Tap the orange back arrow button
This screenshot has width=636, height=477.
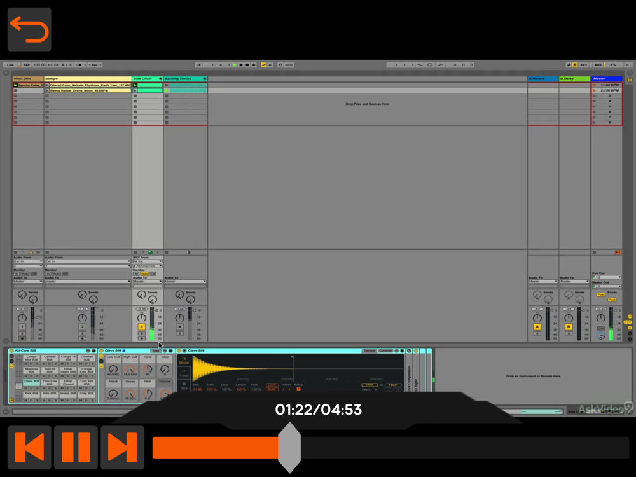pos(29,29)
